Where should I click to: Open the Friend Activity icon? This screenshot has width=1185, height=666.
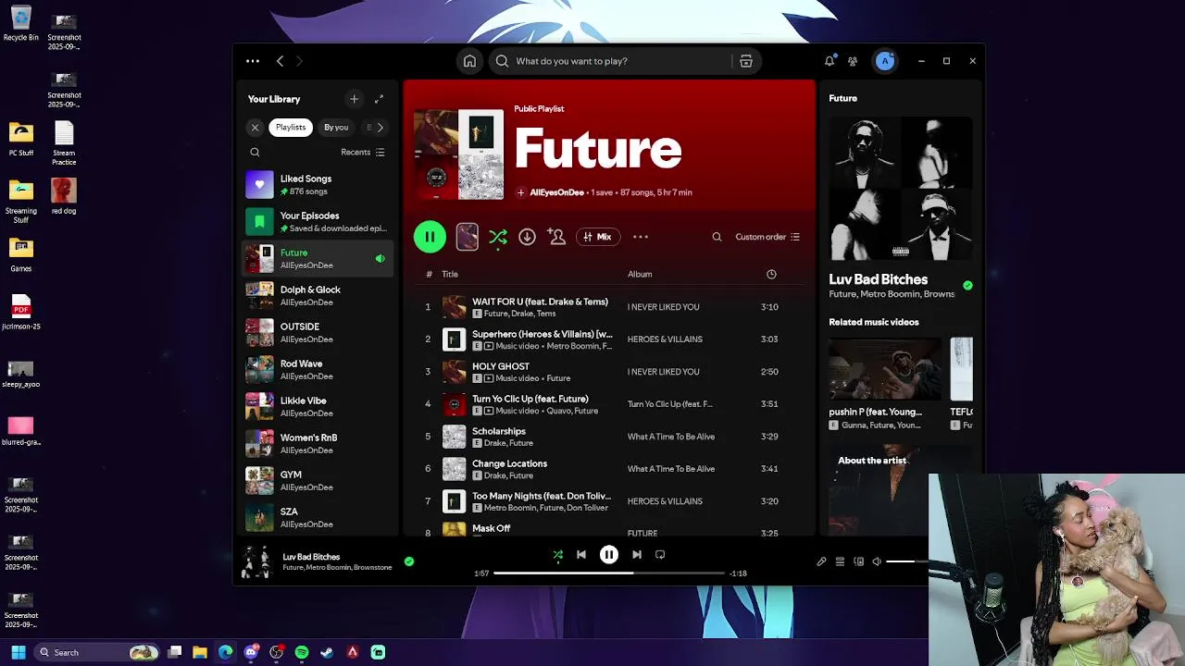click(853, 61)
